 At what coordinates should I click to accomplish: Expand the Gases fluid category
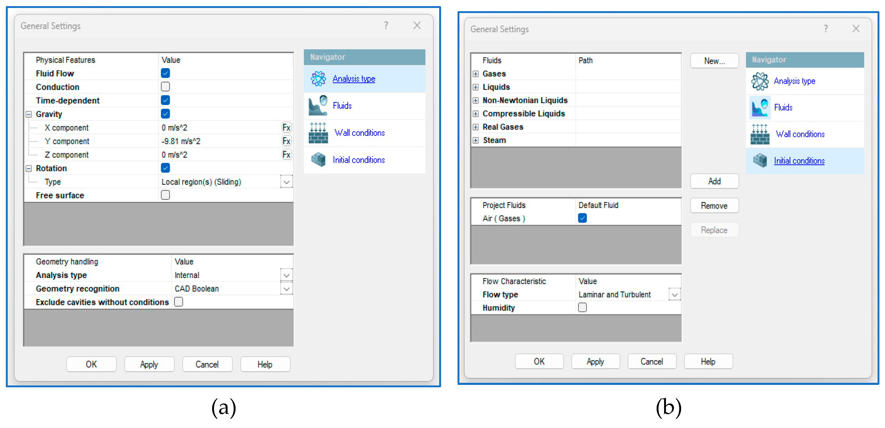[475, 74]
